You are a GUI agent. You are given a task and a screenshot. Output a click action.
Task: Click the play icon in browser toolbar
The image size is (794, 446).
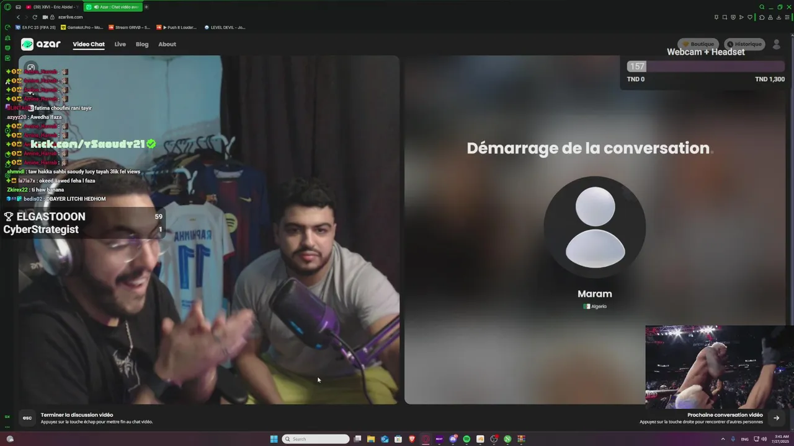(x=741, y=17)
